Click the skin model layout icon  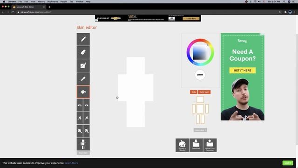point(83,144)
